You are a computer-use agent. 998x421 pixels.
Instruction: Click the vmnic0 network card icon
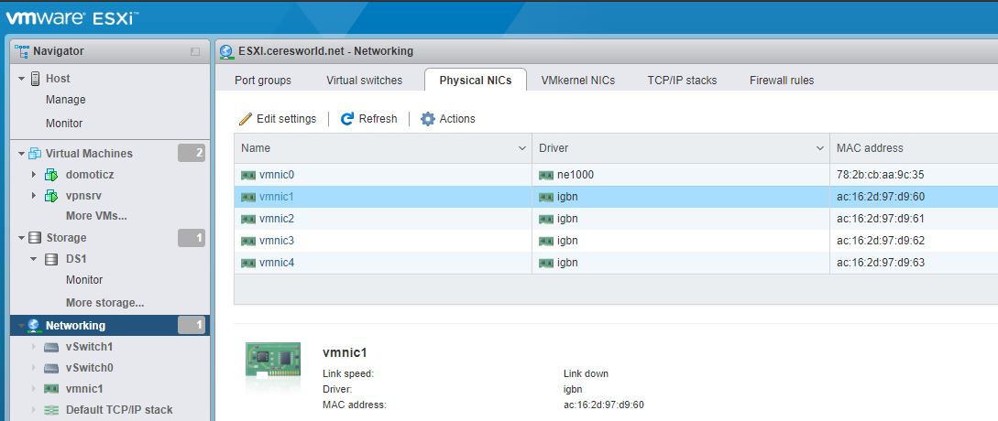tap(248, 175)
